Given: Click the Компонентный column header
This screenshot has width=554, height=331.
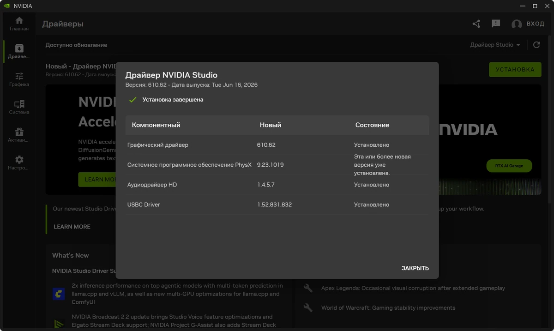Looking at the screenshot, I should (x=156, y=125).
